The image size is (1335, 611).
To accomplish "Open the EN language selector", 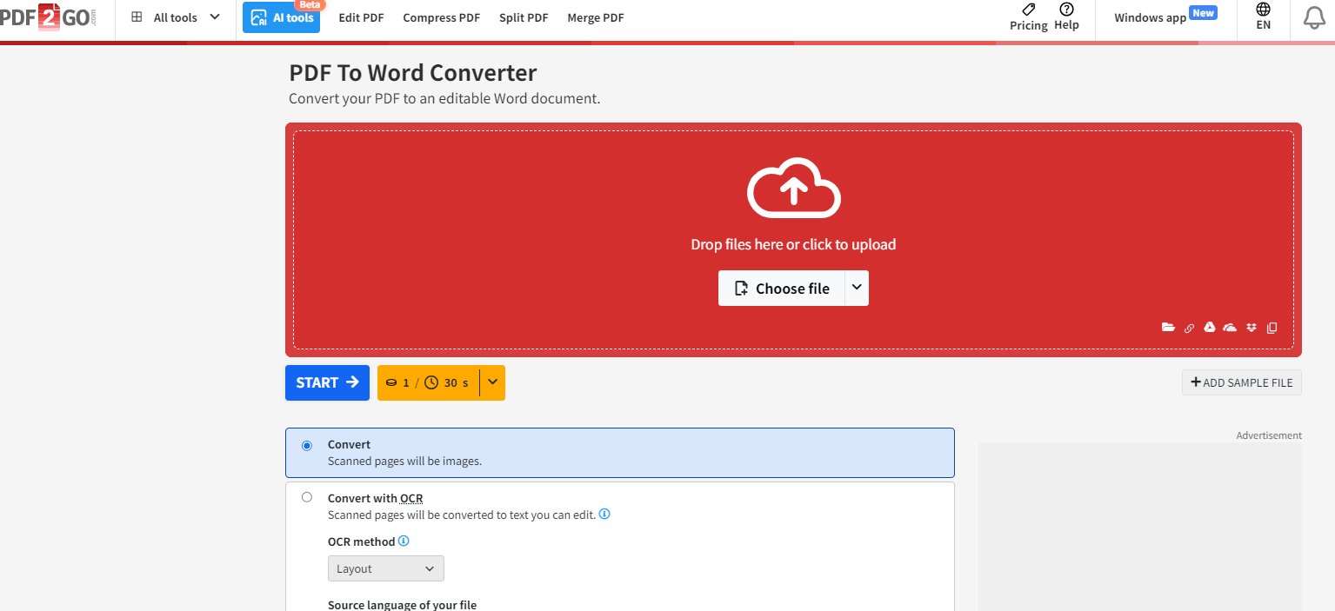I will click(x=1263, y=17).
